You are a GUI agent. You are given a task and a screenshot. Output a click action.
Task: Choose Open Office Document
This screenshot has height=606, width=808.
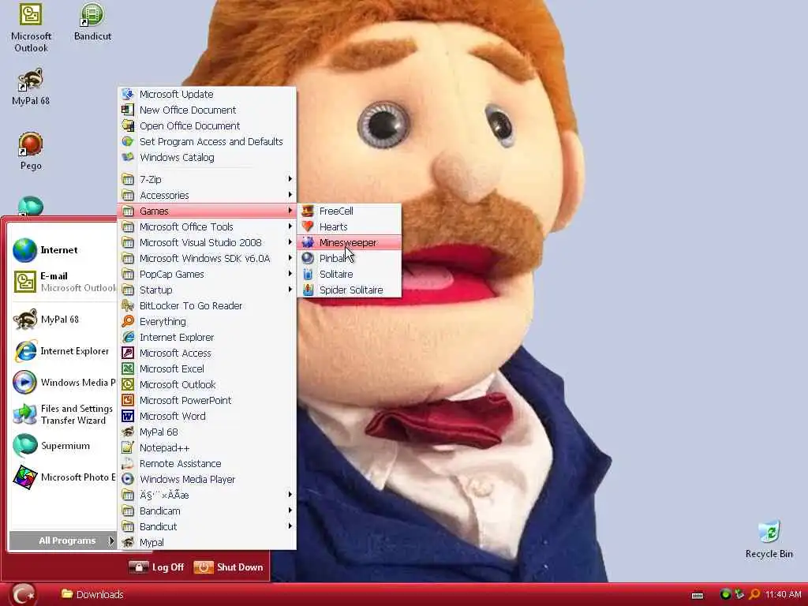tap(208, 125)
